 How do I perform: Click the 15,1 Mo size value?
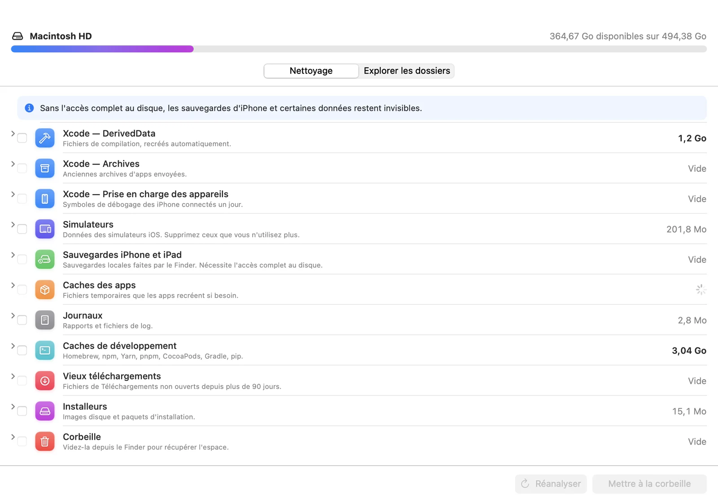[689, 411]
